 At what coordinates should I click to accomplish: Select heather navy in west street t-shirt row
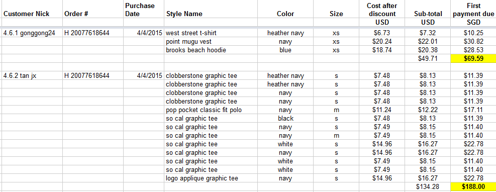285,33
